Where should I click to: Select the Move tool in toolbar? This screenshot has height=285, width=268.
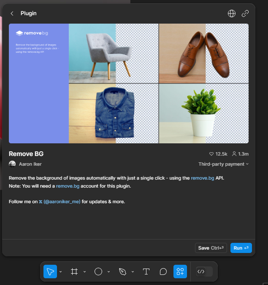[50, 272]
